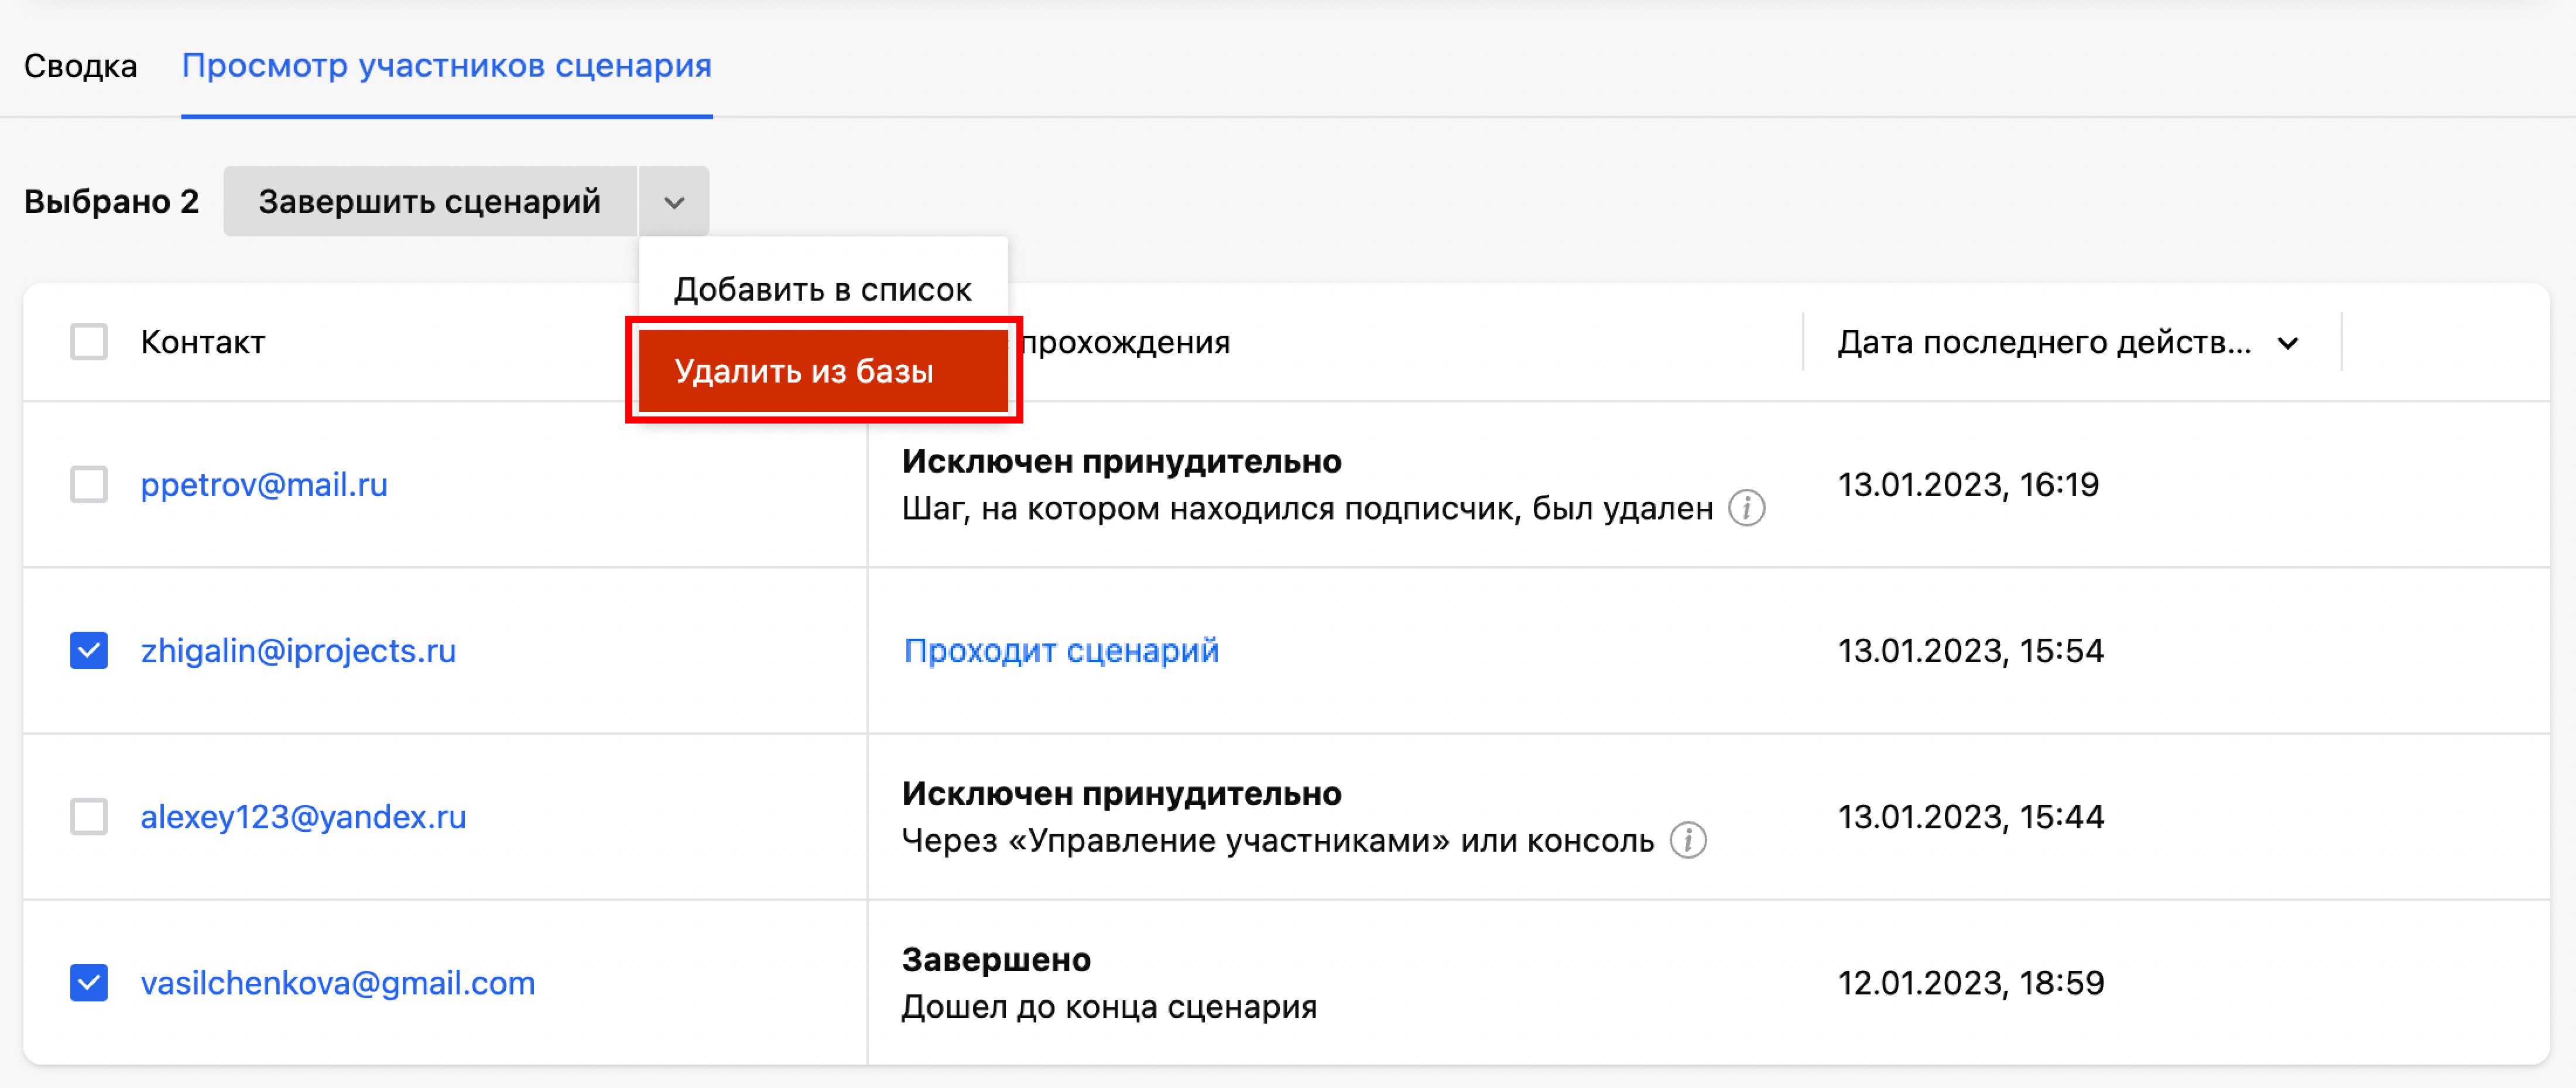Viewport: 2576px width, 1088px height.
Task: Uncheck the zhigalin@iprojects.ru row checkbox
Action: pyautogui.click(x=89, y=650)
